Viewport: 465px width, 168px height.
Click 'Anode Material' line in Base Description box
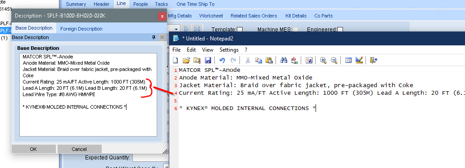[66, 63]
